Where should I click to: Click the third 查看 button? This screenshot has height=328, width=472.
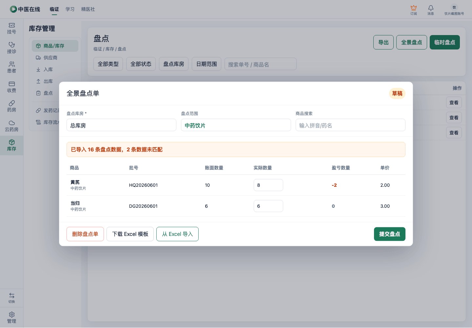454,133
